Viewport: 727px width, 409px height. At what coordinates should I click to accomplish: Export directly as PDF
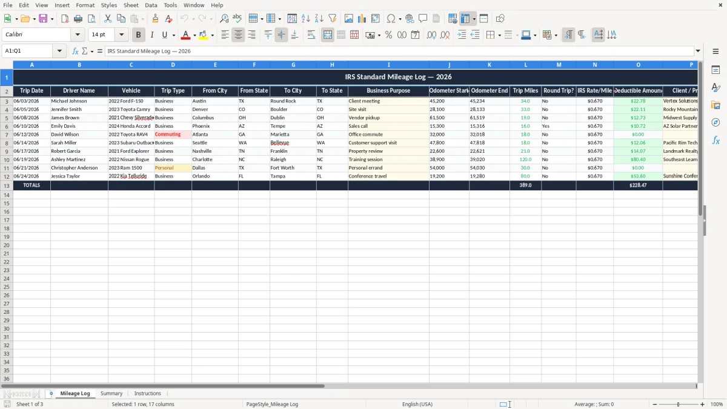(65, 19)
